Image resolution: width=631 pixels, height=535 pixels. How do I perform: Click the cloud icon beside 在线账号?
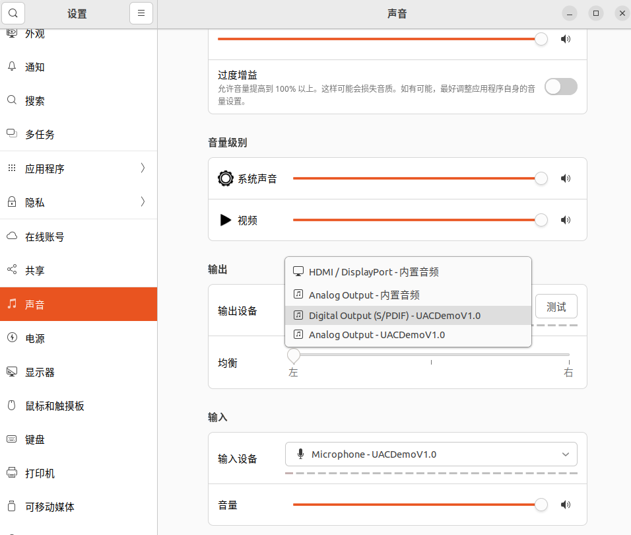tap(12, 236)
